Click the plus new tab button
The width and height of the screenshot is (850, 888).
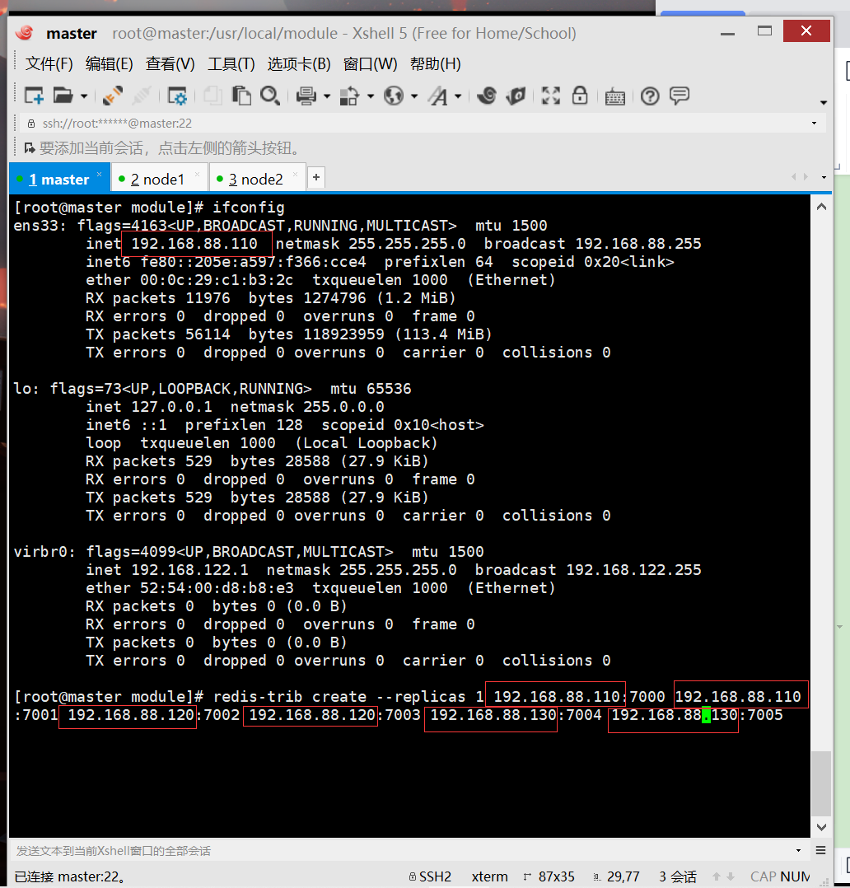[x=316, y=177]
